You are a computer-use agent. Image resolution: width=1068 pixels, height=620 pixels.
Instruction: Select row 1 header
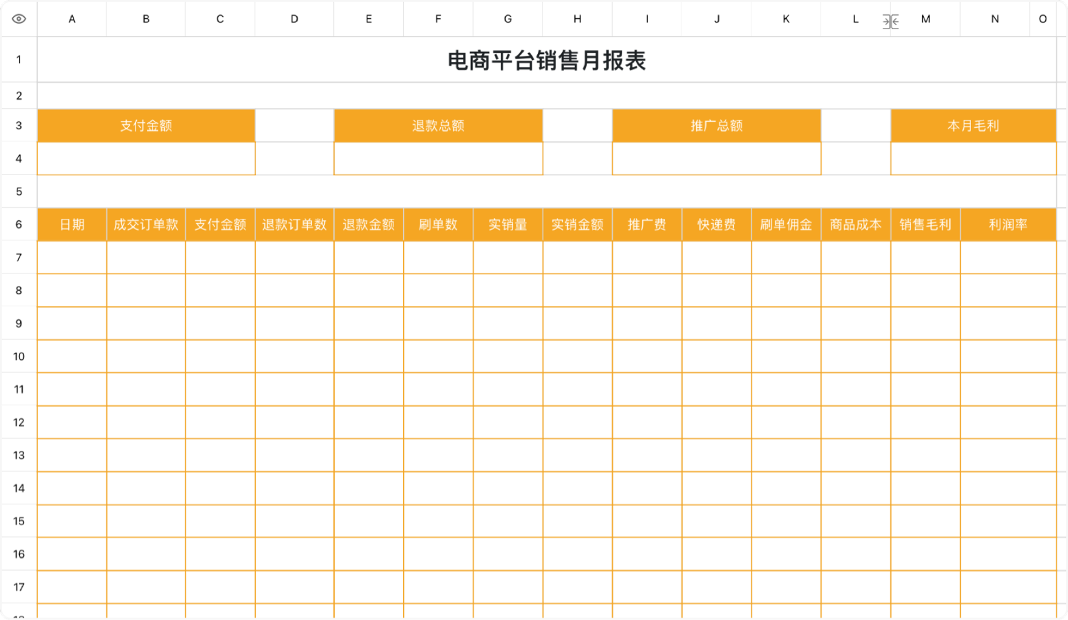coord(19,60)
